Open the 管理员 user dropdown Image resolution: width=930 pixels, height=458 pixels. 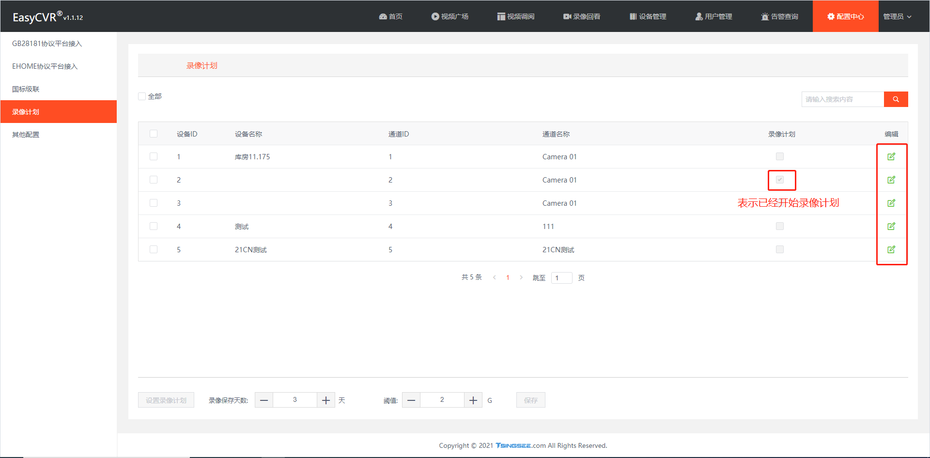pos(897,16)
